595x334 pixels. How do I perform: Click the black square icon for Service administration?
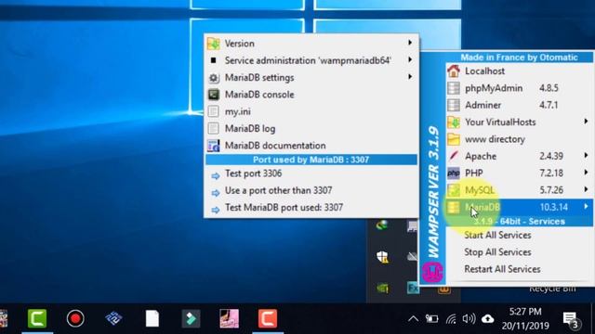[x=213, y=60]
